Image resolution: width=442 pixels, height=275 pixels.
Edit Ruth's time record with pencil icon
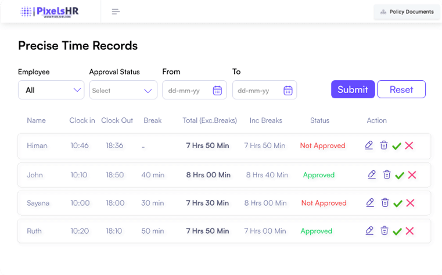pos(369,231)
